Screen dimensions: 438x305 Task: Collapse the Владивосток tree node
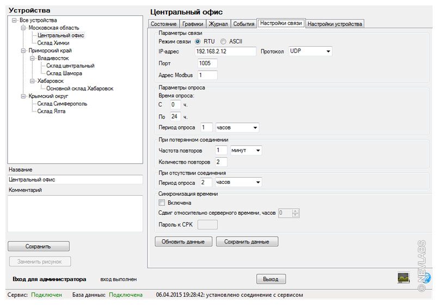point(32,58)
